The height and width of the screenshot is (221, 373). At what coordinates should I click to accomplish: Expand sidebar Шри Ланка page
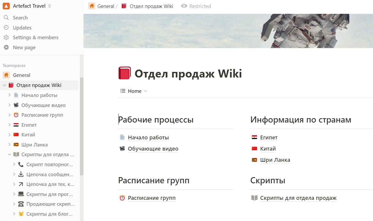(x=9, y=145)
